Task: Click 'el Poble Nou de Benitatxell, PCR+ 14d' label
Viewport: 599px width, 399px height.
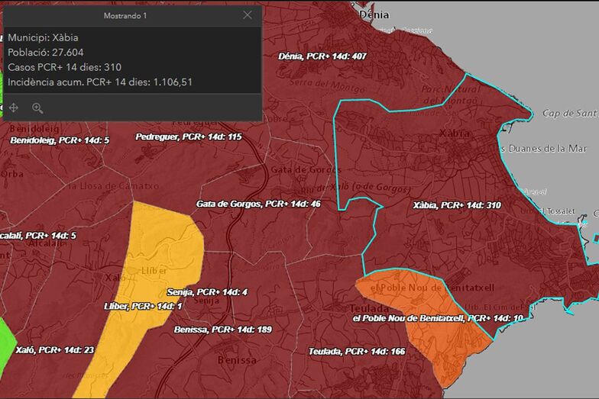Action: point(438,319)
